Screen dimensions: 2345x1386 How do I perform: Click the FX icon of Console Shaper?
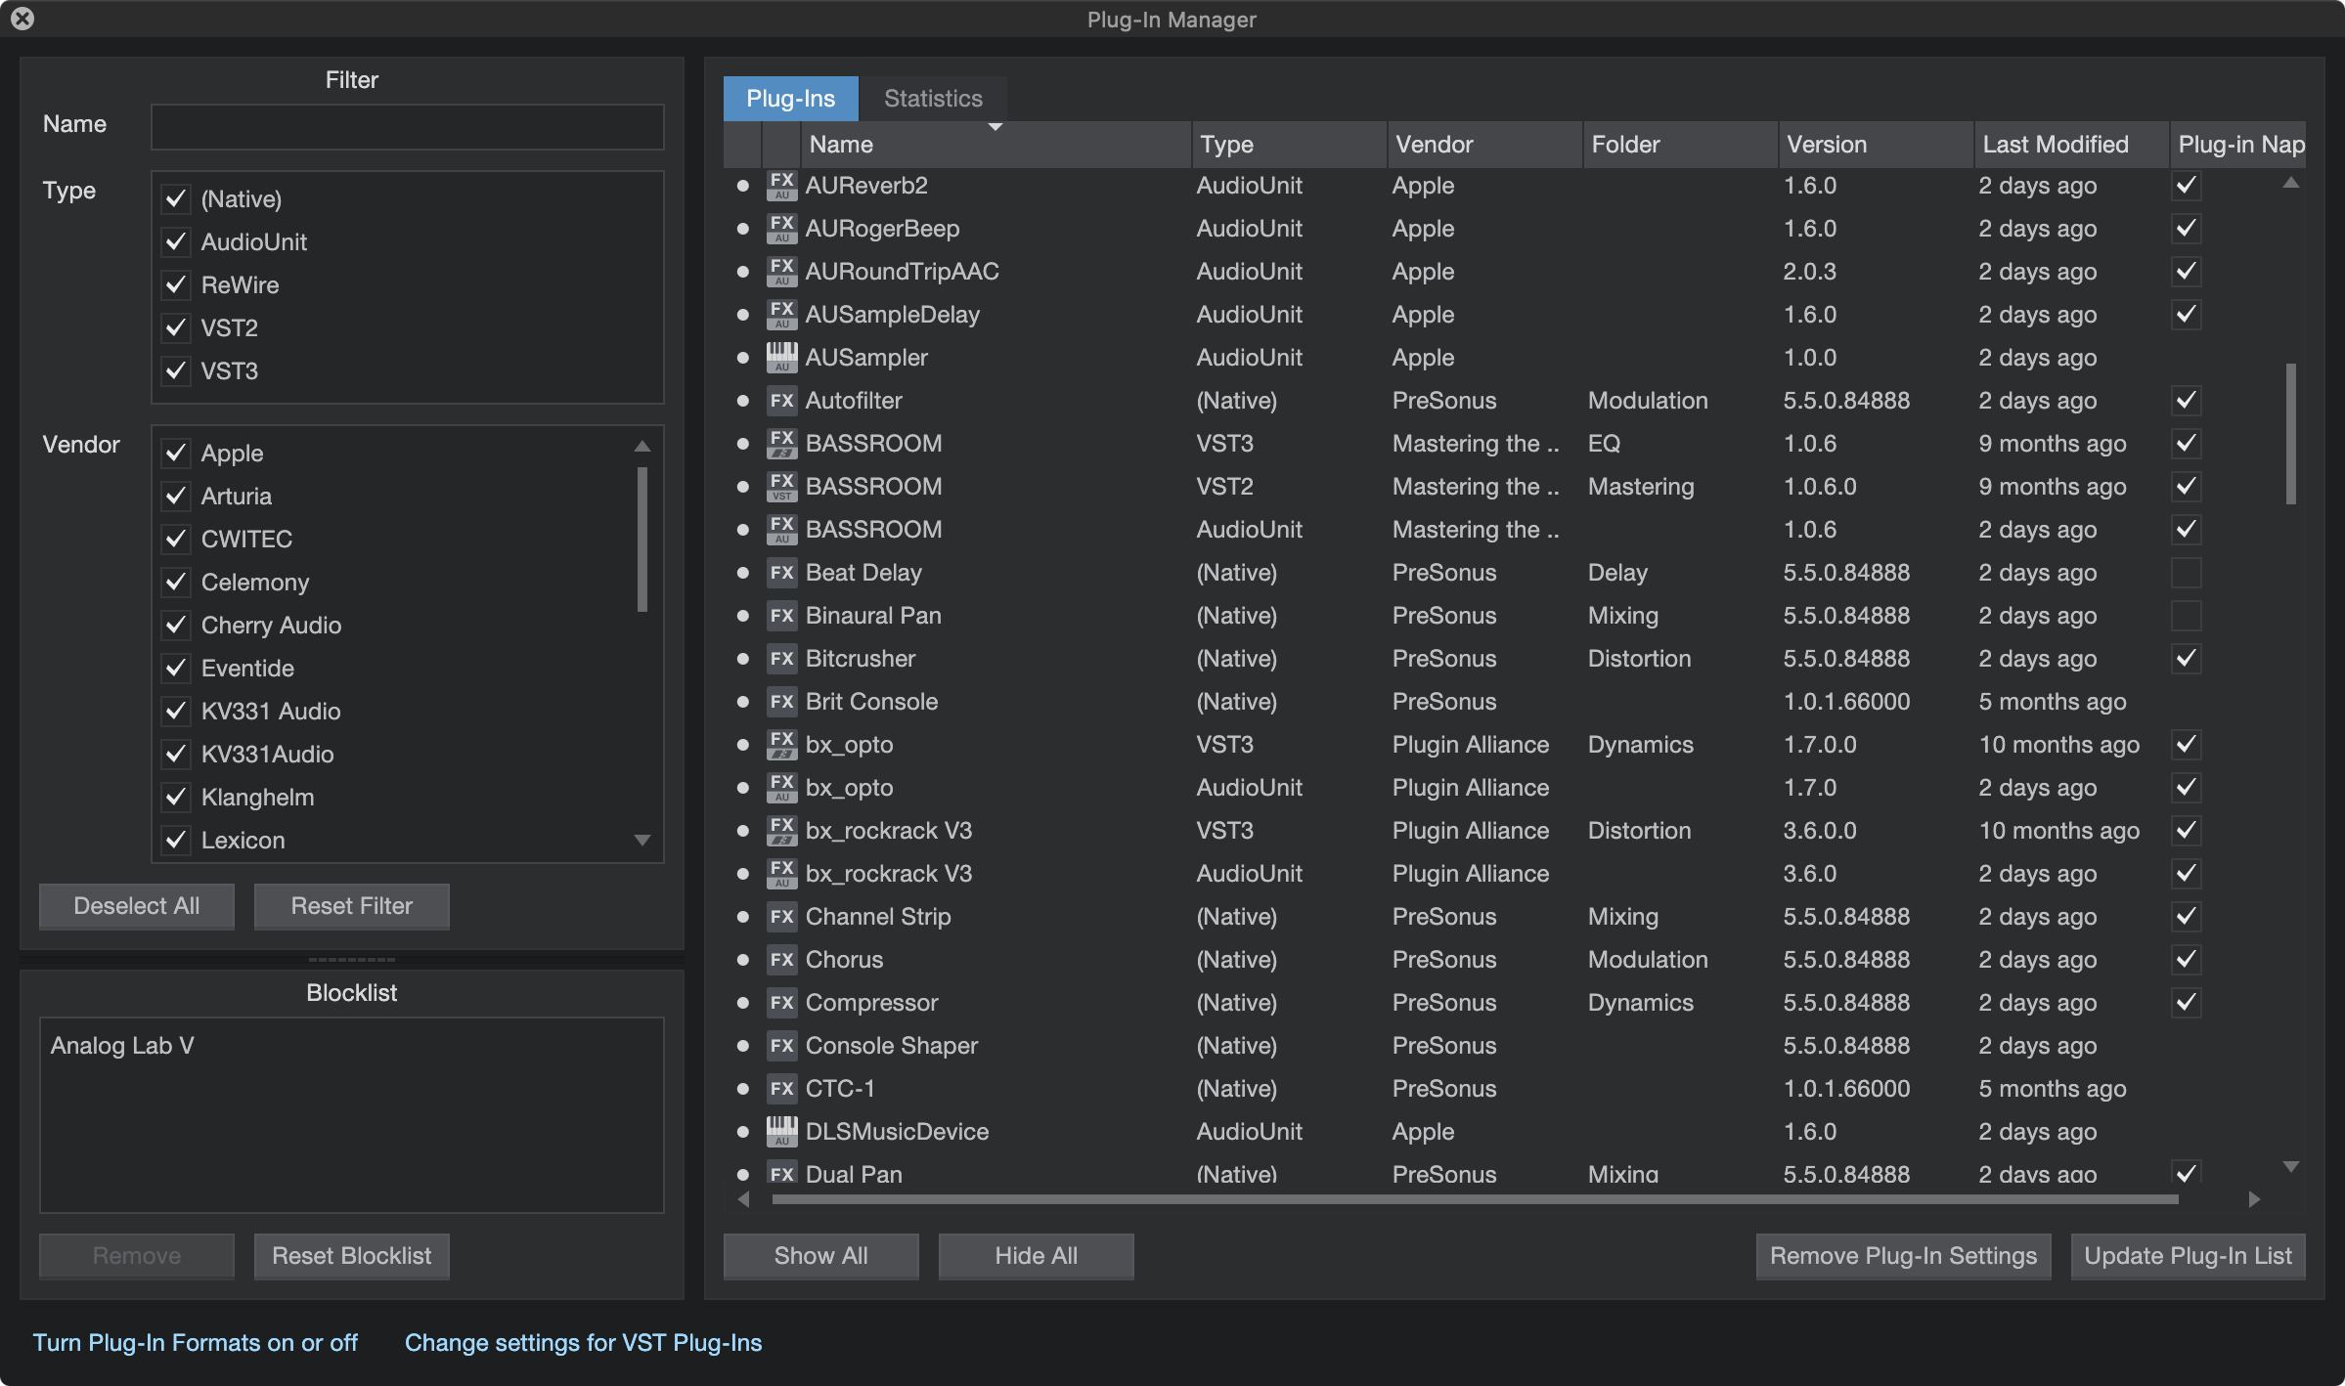pyautogui.click(x=781, y=1046)
